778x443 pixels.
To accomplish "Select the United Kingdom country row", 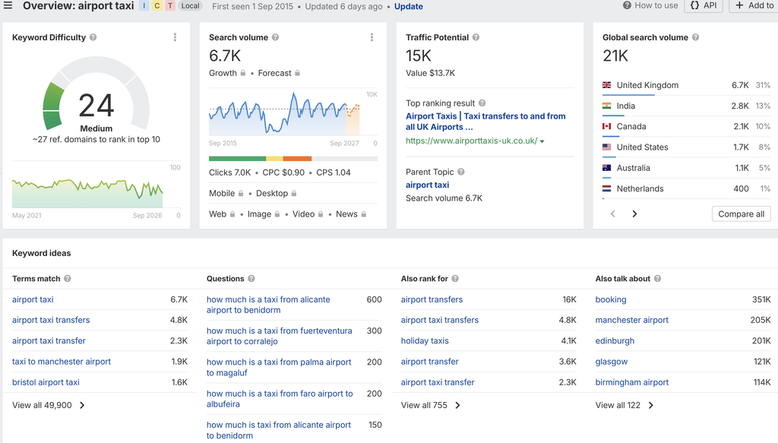I will pyautogui.click(x=686, y=85).
